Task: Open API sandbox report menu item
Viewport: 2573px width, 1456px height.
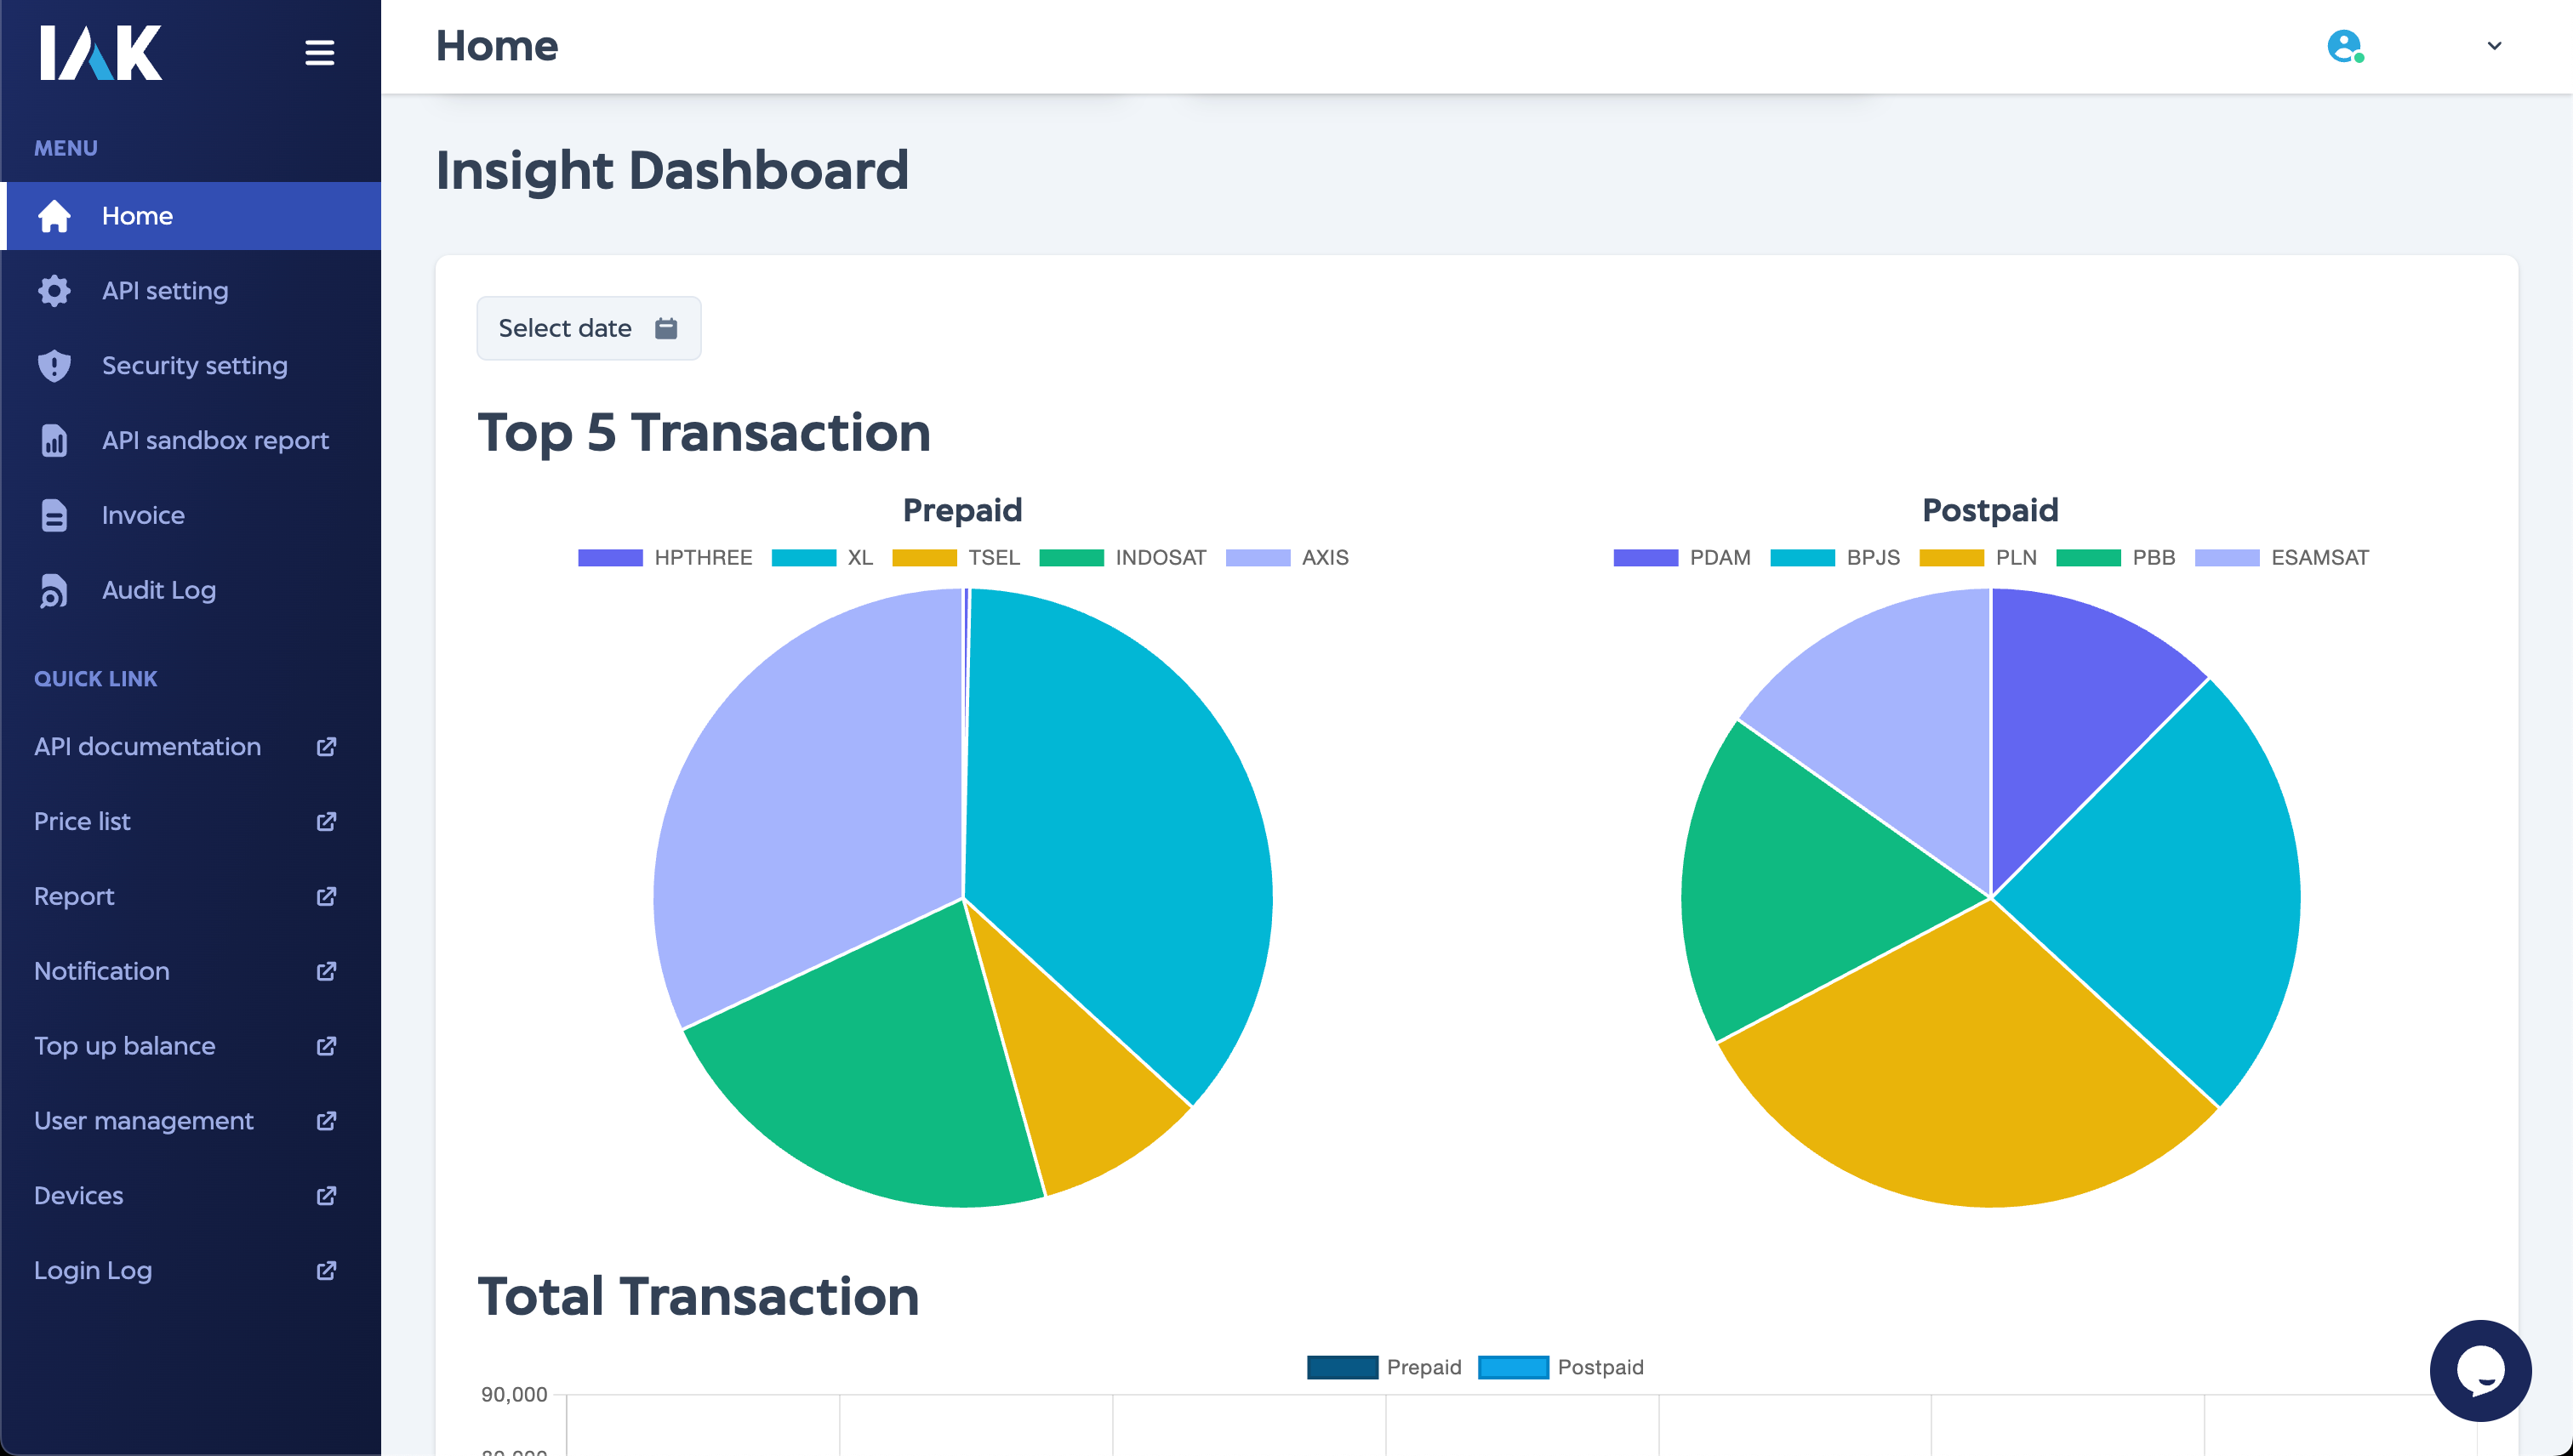Action: [191, 440]
